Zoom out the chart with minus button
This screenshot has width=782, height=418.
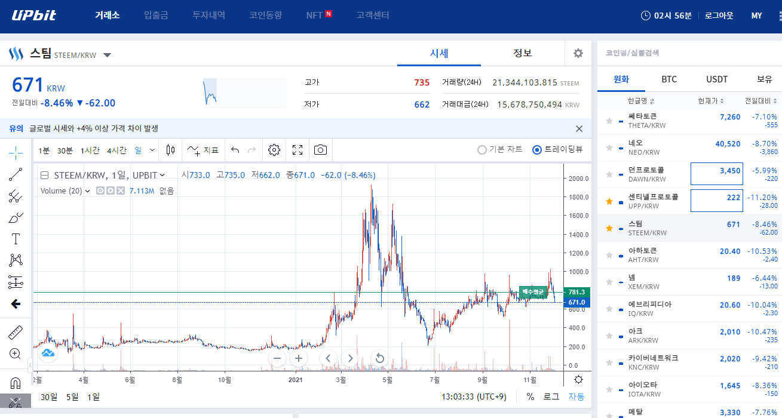(277, 358)
